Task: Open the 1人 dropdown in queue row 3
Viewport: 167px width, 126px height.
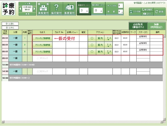Action: (x=108, y=51)
